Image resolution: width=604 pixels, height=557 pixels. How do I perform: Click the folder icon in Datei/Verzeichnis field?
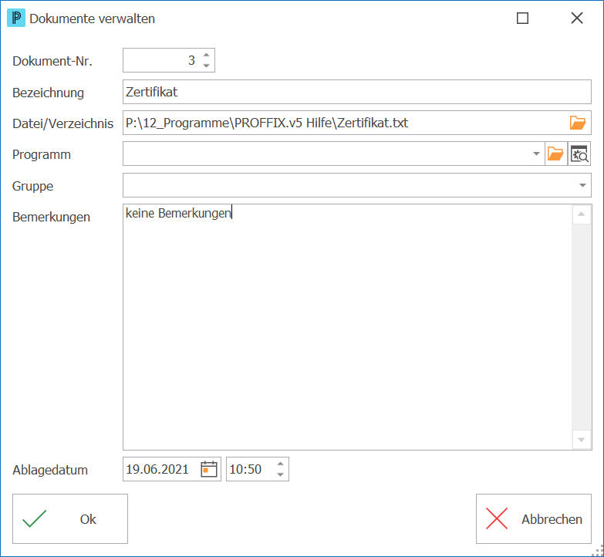578,123
